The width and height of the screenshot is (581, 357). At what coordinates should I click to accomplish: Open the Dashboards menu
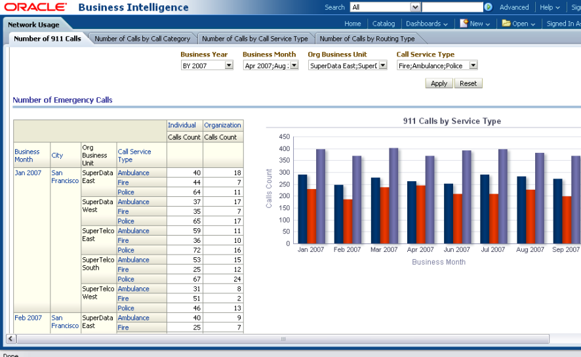426,24
